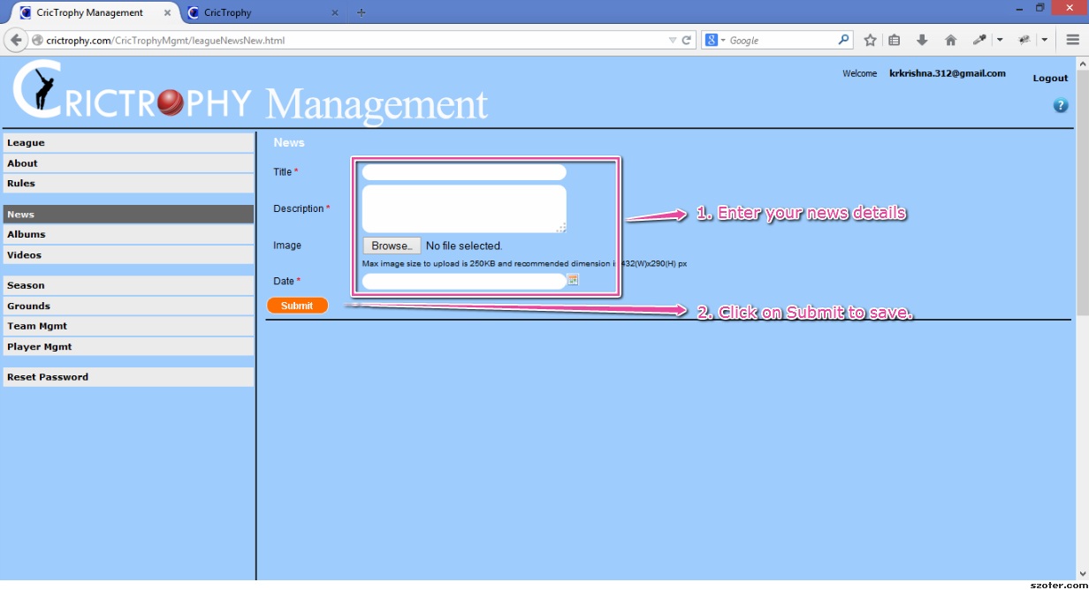
Task: Expand the Google search engine dropdown
Action: coord(715,40)
